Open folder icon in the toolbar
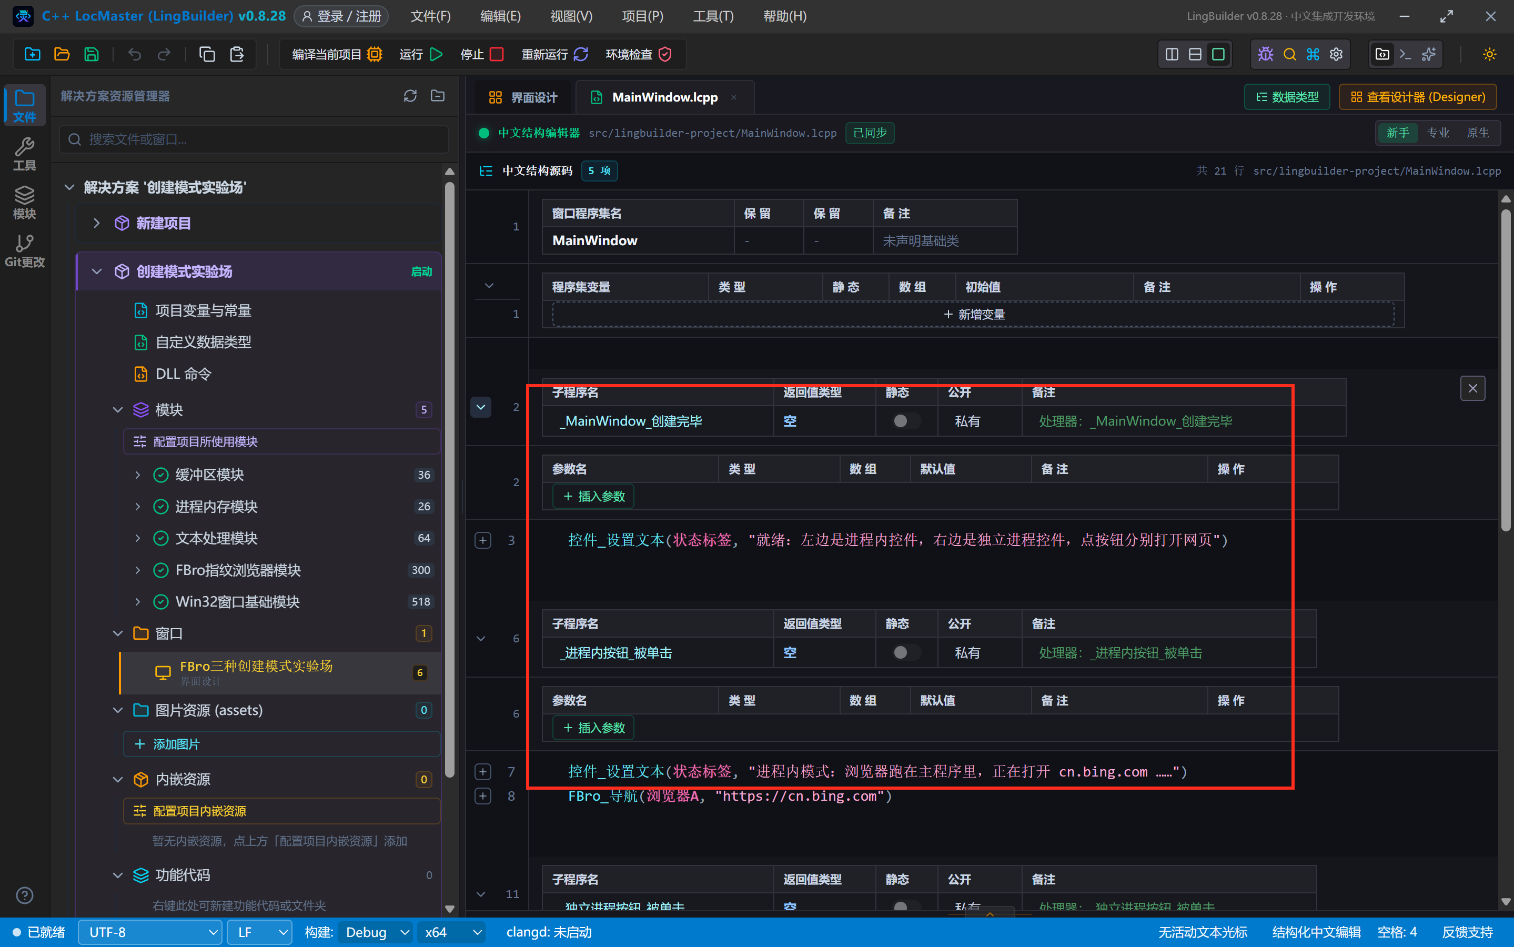 pyautogui.click(x=62, y=55)
